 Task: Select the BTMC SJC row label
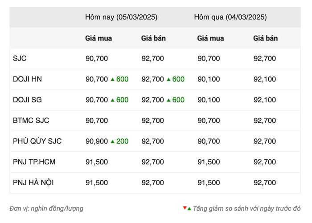[x=31, y=121]
